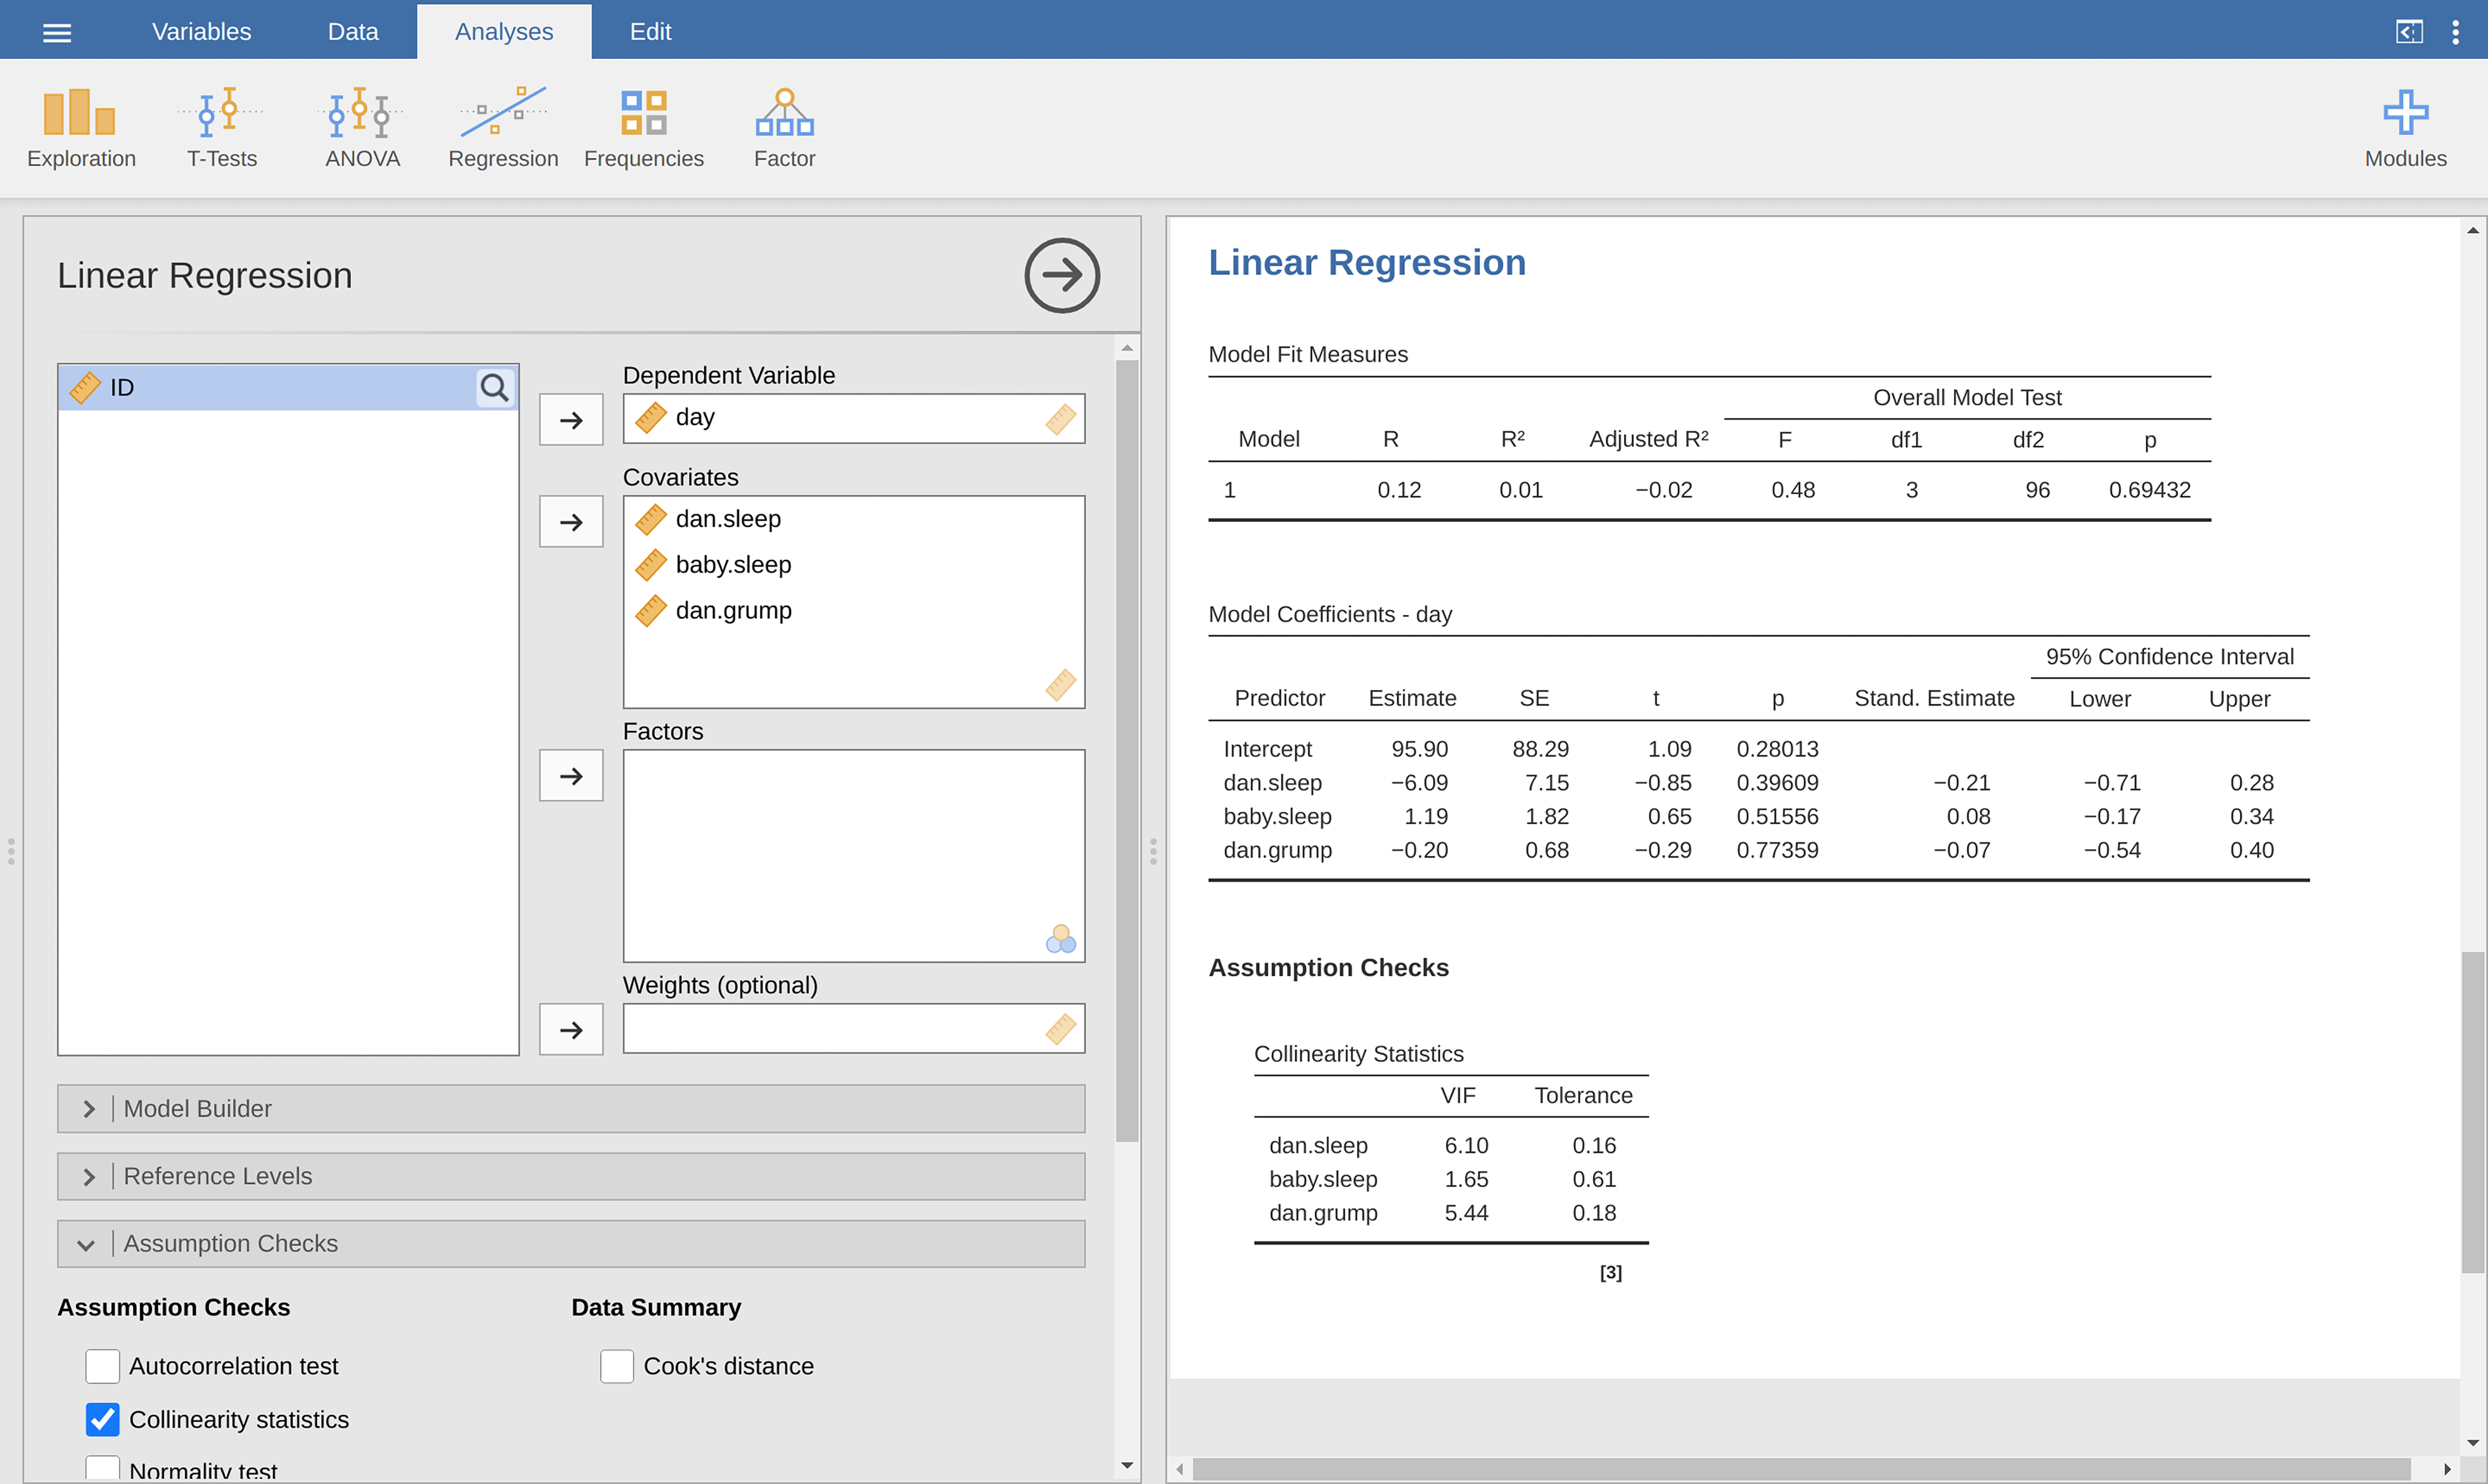This screenshot has width=2488, height=1484.
Task: Close options with the circled arrow button
Action: [1062, 275]
